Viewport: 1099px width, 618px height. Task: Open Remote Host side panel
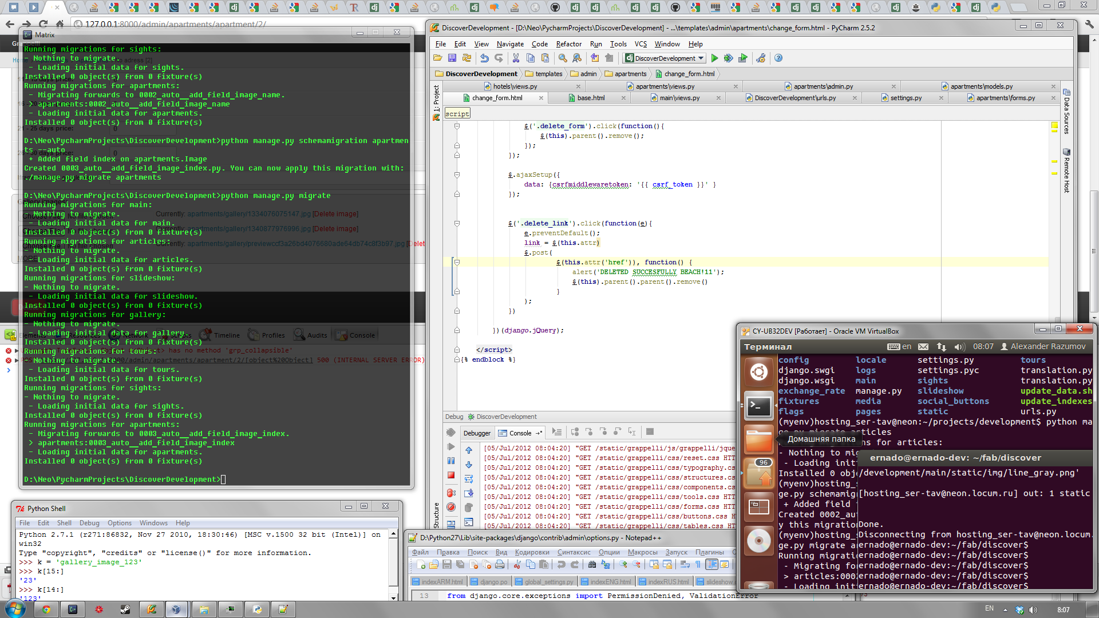tap(1066, 171)
